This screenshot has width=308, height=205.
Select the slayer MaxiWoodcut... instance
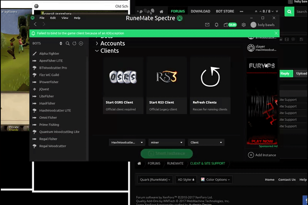click(262, 48)
